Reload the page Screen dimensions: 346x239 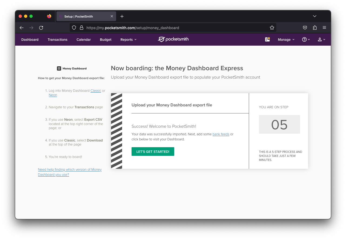41,28
